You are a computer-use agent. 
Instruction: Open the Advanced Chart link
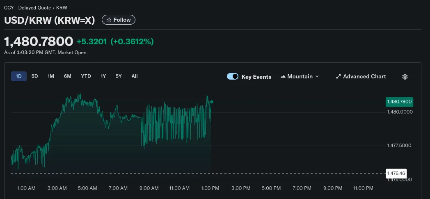pyautogui.click(x=364, y=77)
